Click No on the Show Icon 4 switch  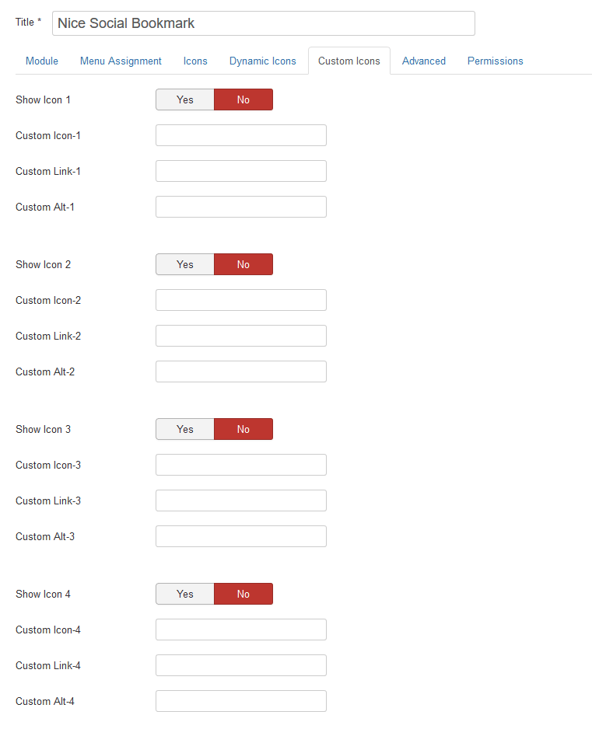coord(243,594)
